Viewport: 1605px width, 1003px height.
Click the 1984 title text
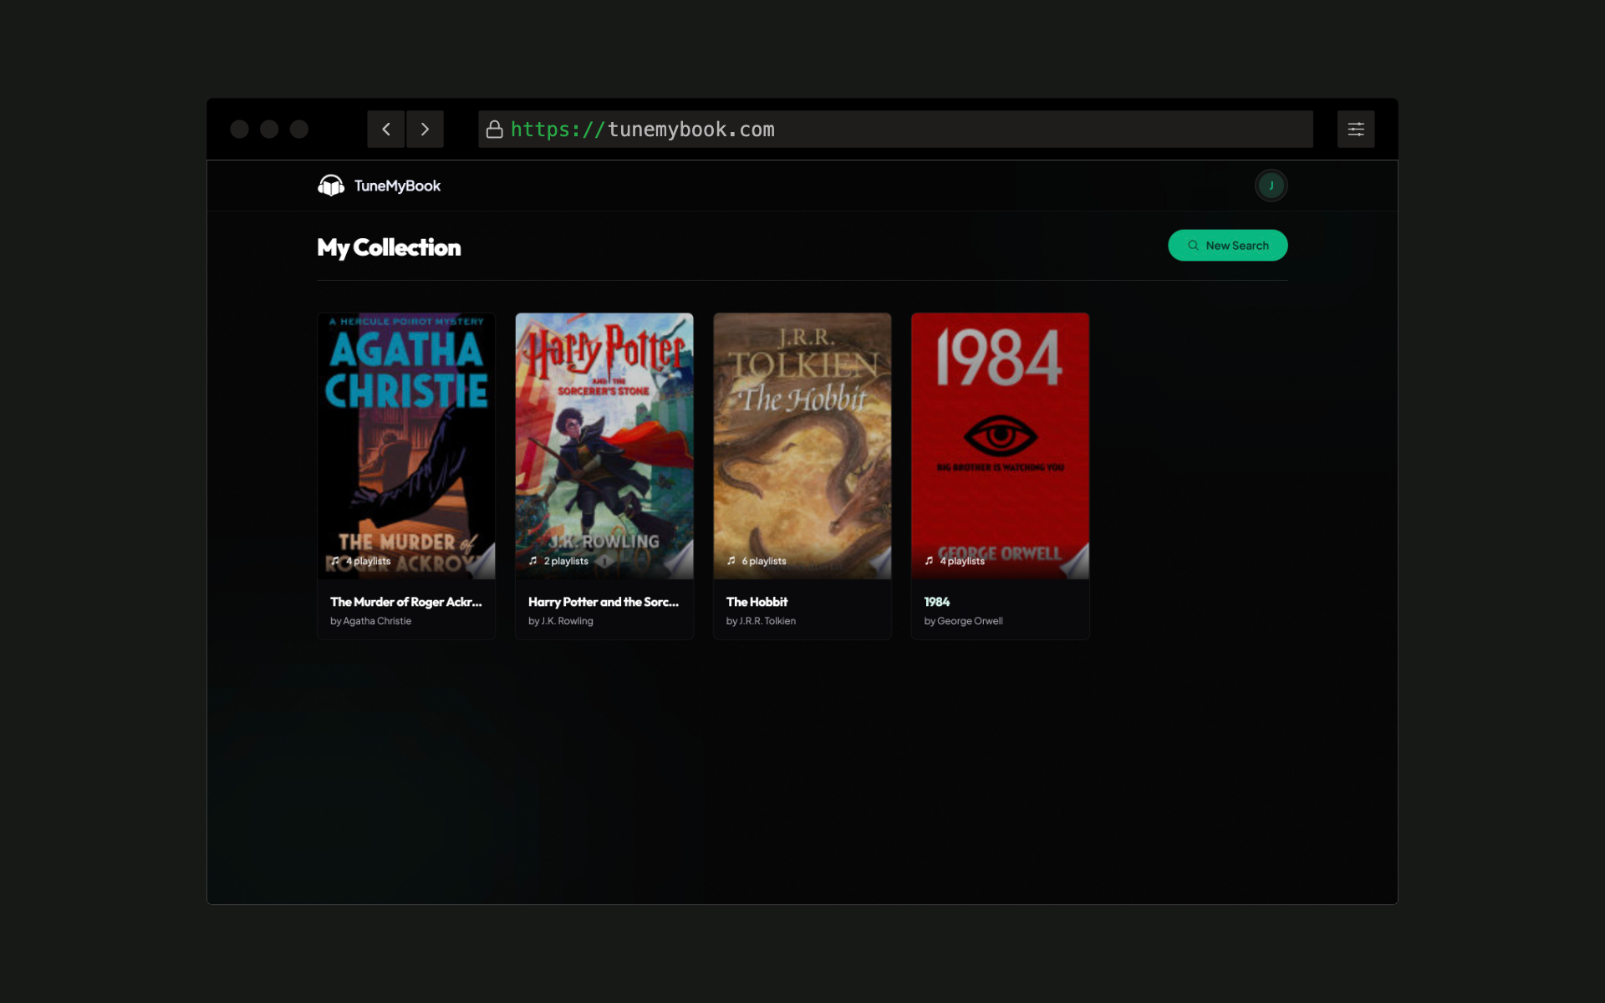click(x=936, y=602)
